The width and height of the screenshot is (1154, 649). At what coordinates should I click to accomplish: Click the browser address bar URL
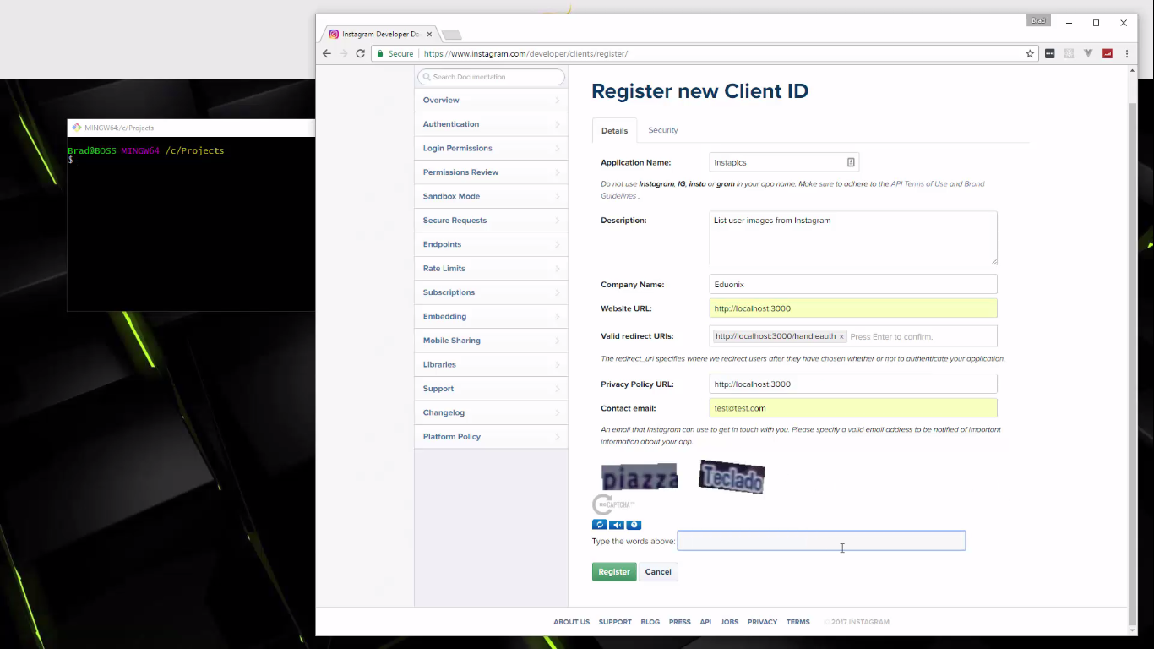[x=525, y=53]
